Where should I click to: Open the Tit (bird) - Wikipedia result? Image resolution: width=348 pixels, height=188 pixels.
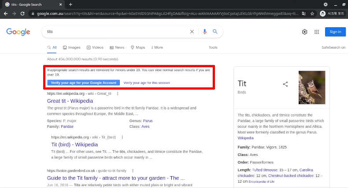pyautogui.click(x=74, y=145)
